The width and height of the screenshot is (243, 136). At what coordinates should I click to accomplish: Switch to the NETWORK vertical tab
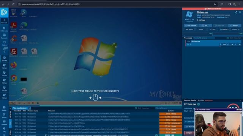point(10,114)
